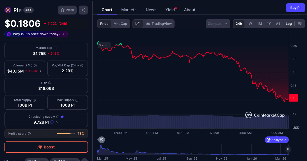Click the volume bars under price chart
This screenshot has width=307, height=161.
click(x=193, y=122)
